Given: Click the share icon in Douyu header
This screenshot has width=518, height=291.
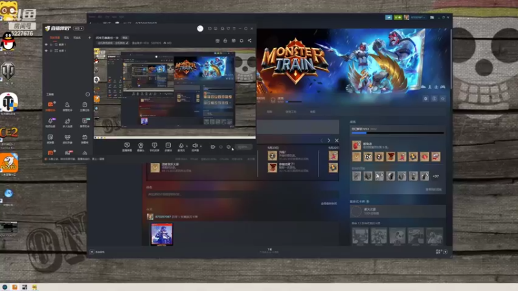Looking at the screenshot, I should tap(249, 41).
